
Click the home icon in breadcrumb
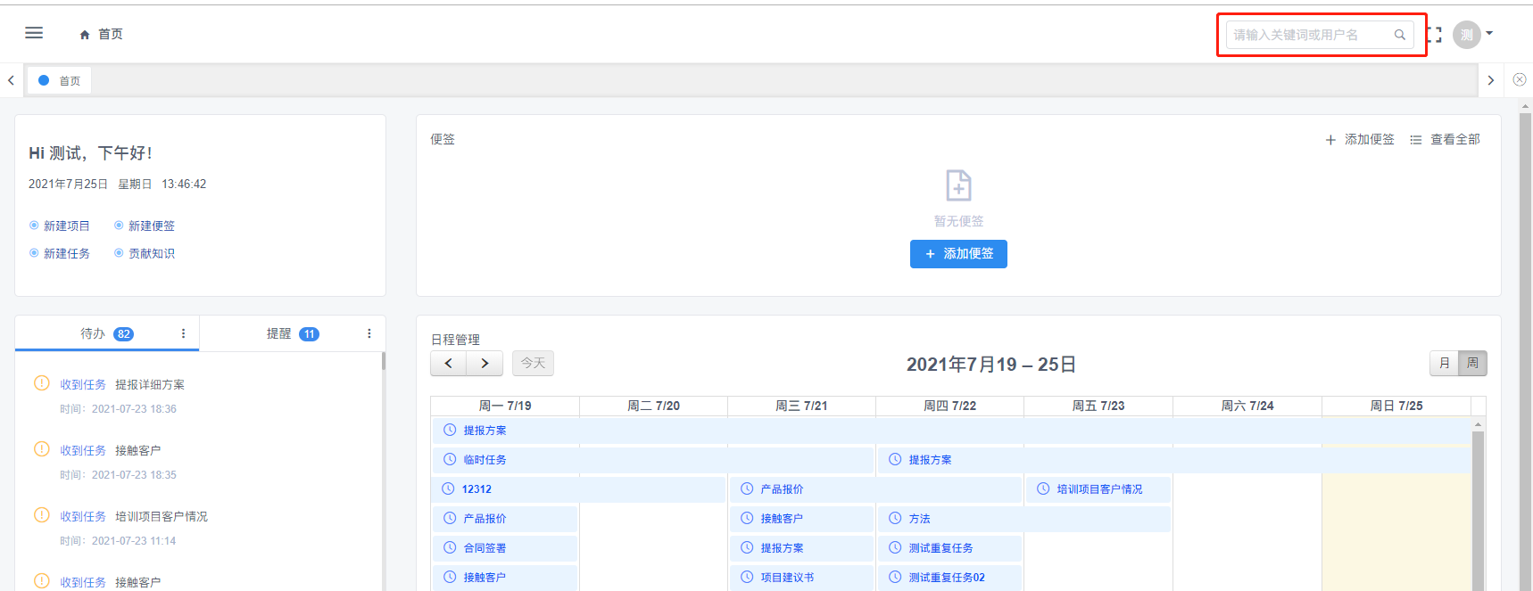tap(85, 35)
